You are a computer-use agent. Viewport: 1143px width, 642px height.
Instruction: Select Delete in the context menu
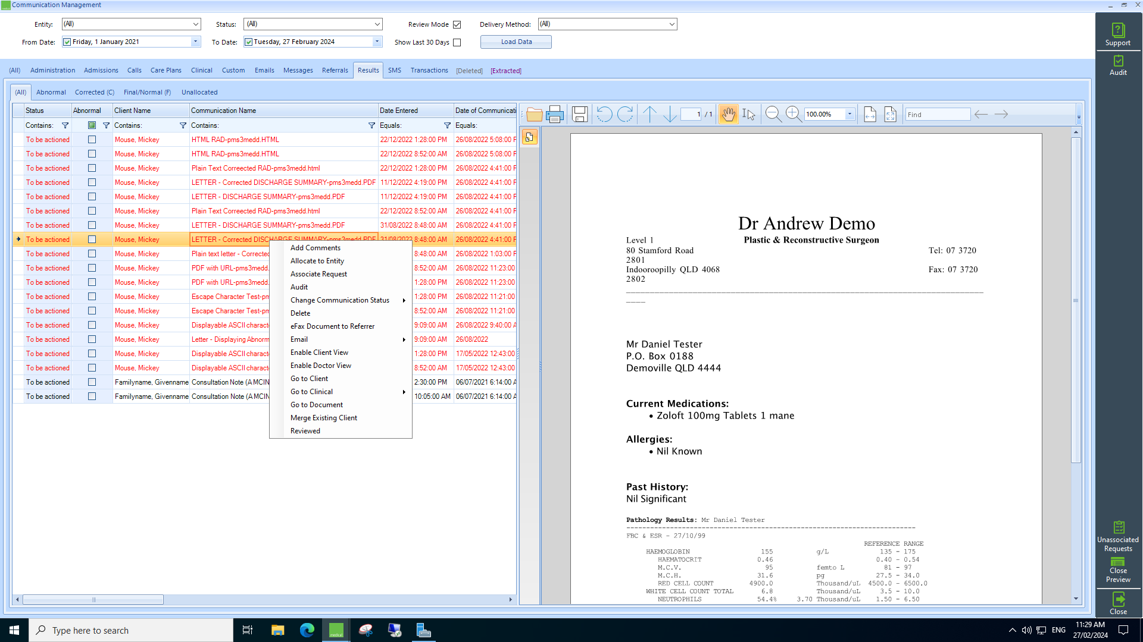click(341, 313)
